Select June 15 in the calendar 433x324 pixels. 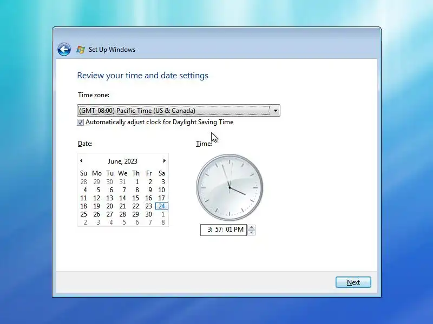136,198
